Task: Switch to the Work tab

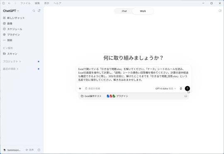Action: 143,11
